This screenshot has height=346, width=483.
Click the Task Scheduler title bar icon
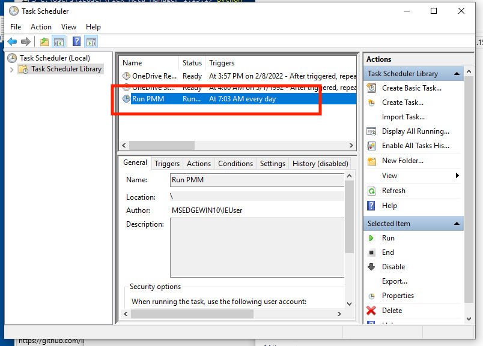click(x=14, y=11)
